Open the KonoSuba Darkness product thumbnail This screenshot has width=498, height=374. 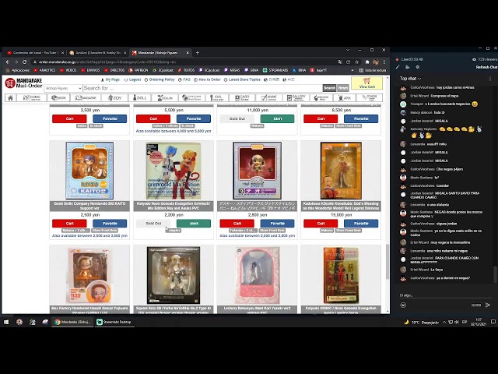(341, 171)
